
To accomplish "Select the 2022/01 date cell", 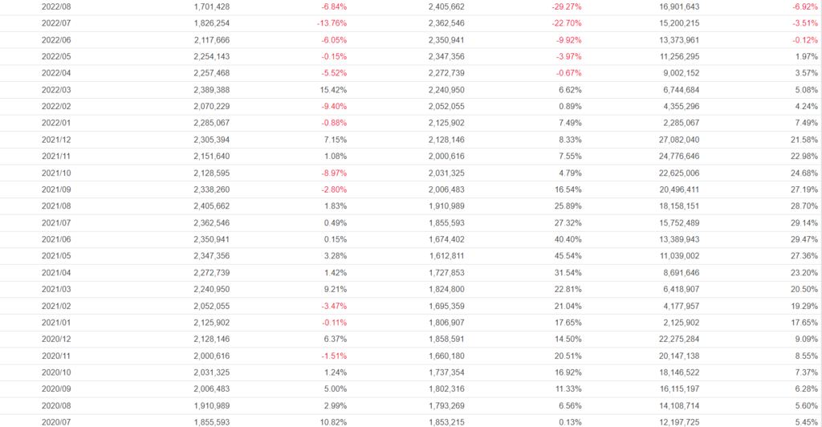I will click(55, 123).
